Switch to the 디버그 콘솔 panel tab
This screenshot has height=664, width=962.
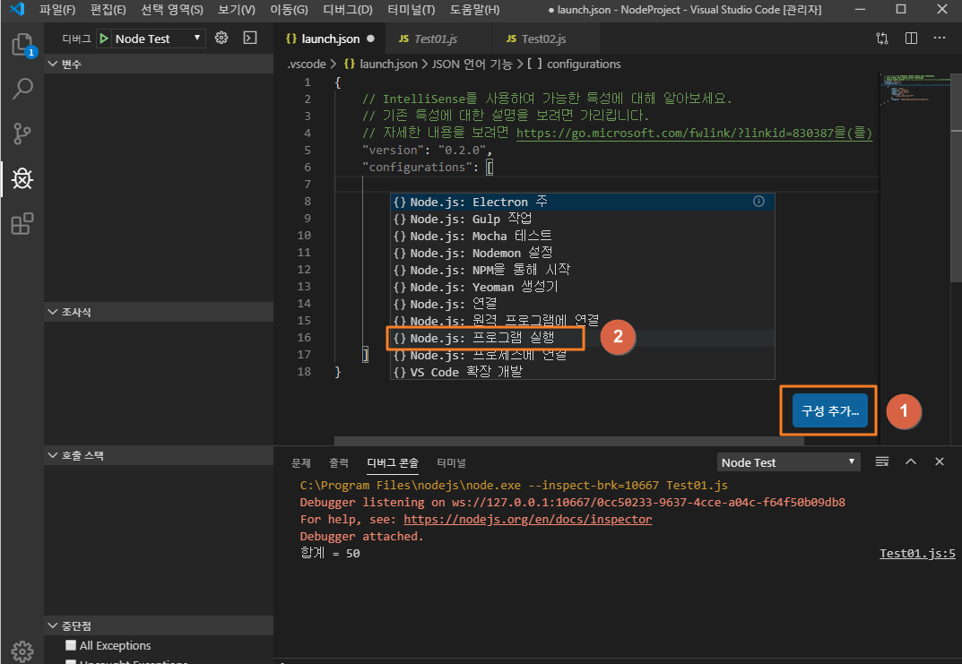point(393,463)
